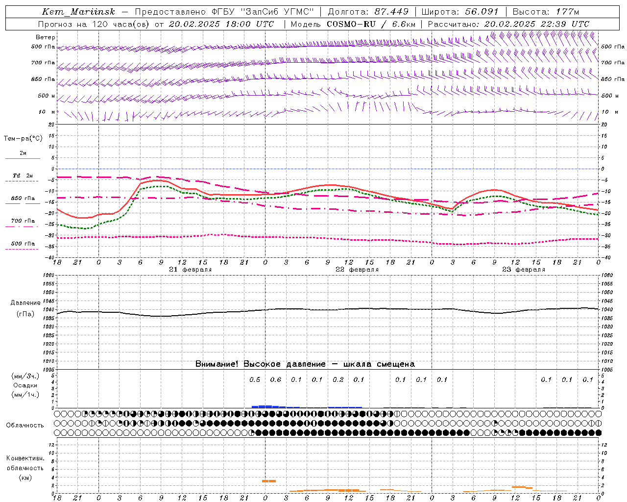Click the '0.5' precipitation value
The height and width of the screenshot is (502, 627).
click(x=255, y=379)
